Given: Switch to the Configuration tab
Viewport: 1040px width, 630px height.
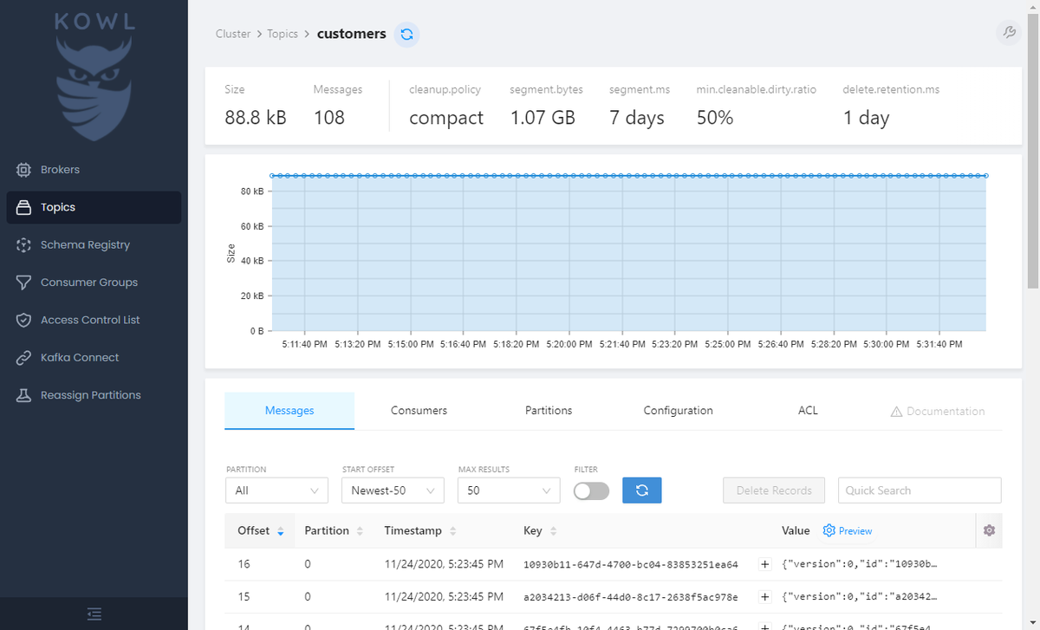Looking at the screenshot, I should point(678,411).
